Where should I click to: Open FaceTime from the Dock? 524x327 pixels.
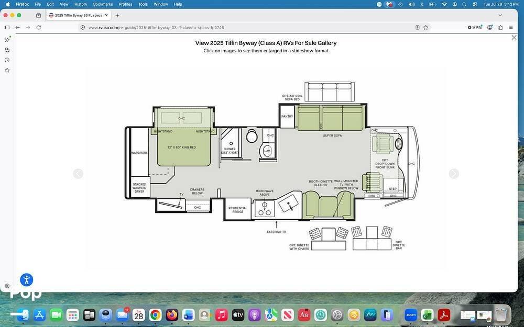tap(56, 315)
